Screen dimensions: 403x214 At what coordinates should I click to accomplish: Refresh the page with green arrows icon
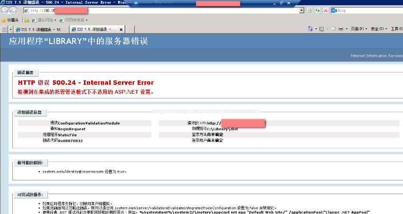318,10
